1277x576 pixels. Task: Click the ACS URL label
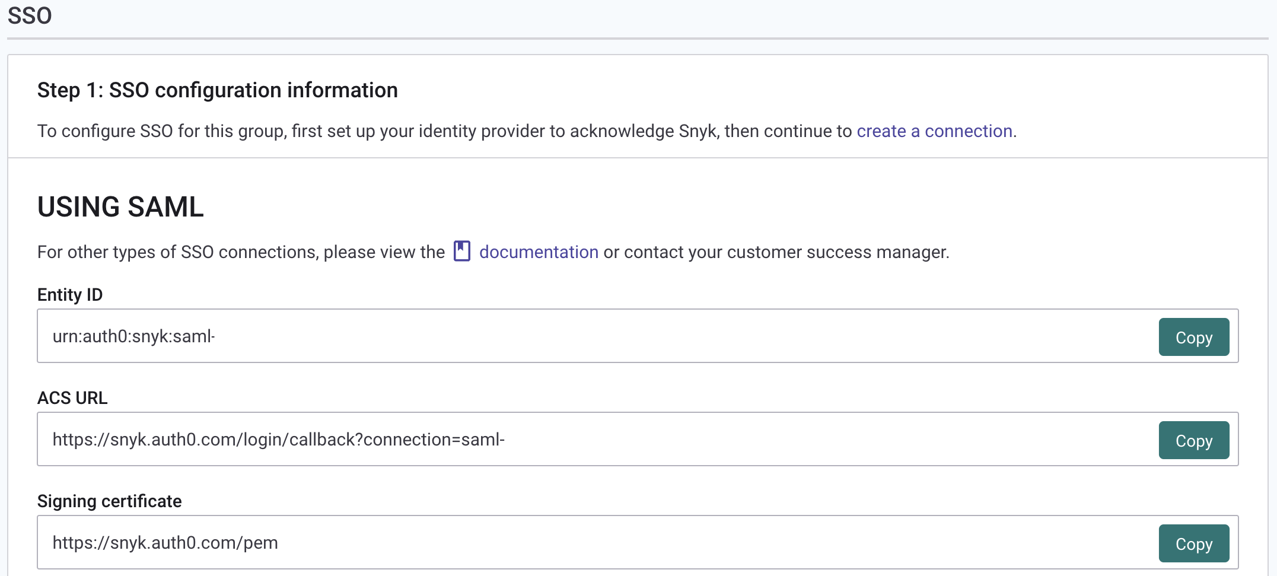pyautogui.click(x=72, y=397)
